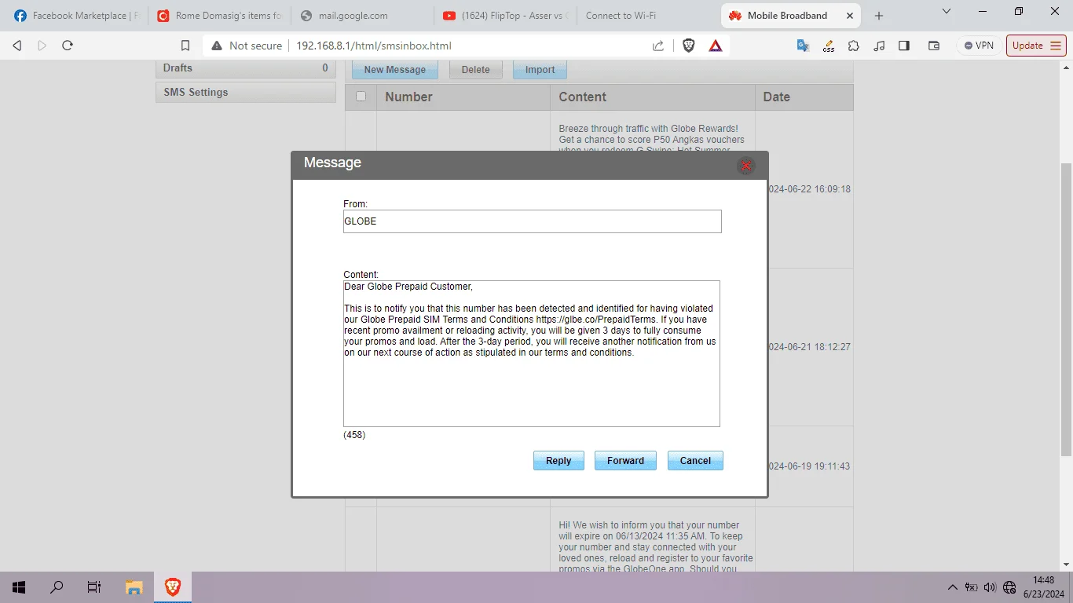Click the Reply button
Screen dimensions: 1073x603
tap(558, 461)
